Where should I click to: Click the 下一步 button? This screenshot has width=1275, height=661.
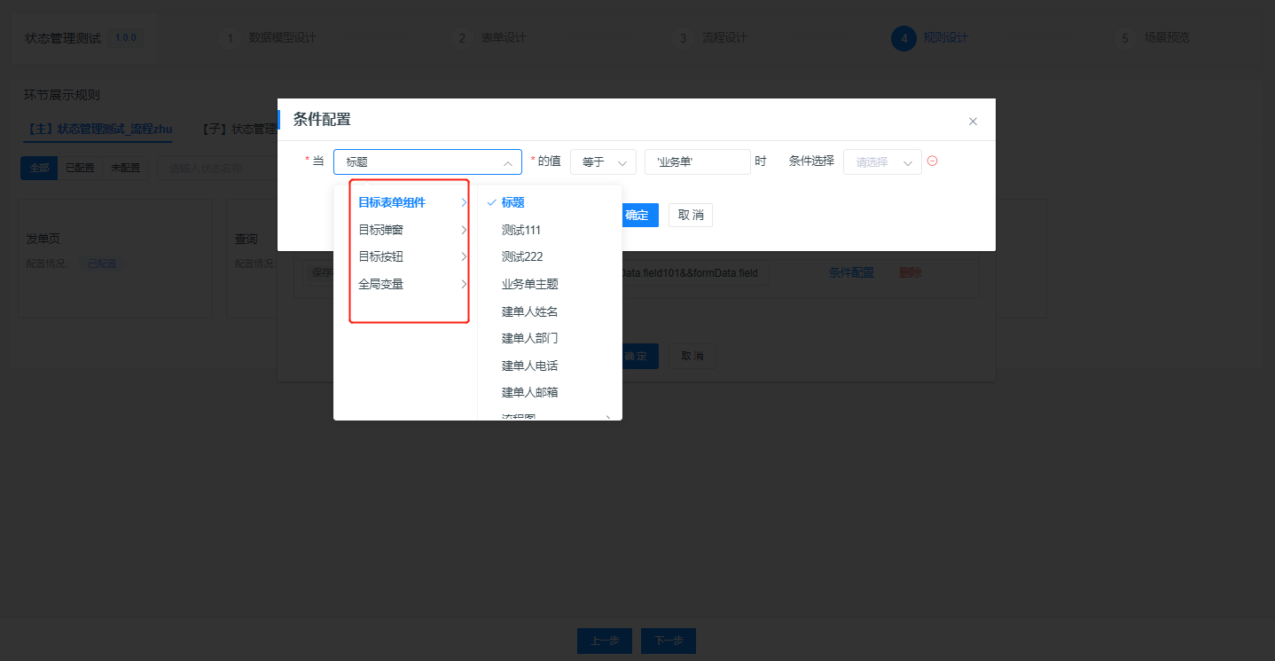click(x=669, y=641)
